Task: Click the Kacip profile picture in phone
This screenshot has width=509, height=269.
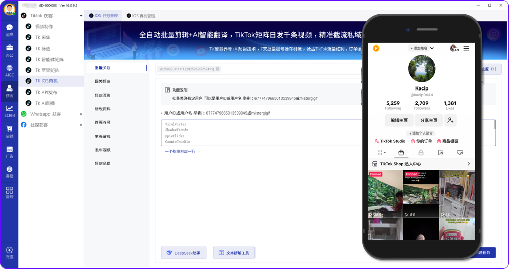Action: click(x=421, y=68)
